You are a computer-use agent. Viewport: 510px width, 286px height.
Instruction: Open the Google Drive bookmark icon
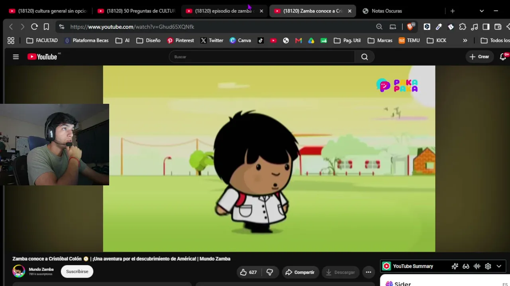[x=311, y=41]
